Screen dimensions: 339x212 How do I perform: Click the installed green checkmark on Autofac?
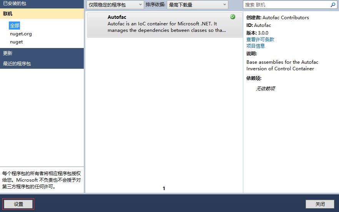[x=233, y=17]
